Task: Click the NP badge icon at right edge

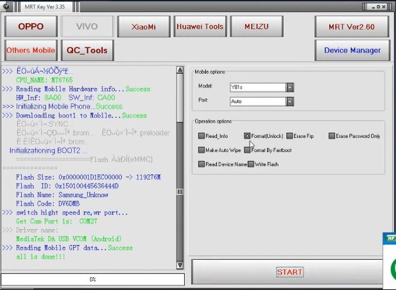Action: [390, 238]
